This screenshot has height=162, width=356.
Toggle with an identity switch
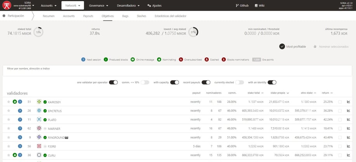[272, 82]
